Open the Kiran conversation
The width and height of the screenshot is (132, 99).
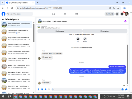pyautogui.click(x=16, y=67)
